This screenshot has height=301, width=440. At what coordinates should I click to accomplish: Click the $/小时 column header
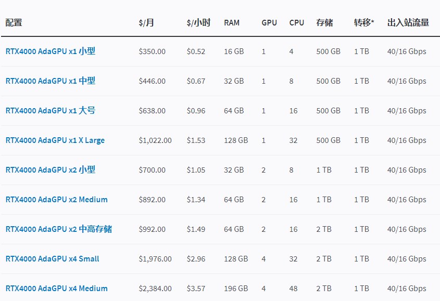click(x=199, y=23)
